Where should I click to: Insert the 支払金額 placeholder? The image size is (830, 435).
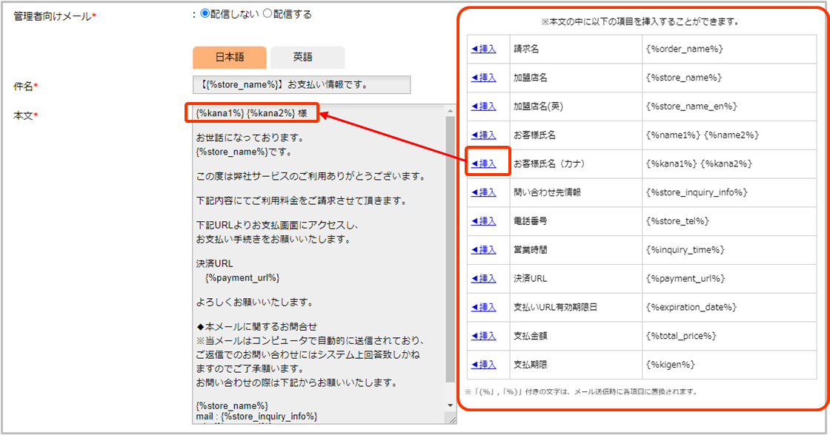483,336
